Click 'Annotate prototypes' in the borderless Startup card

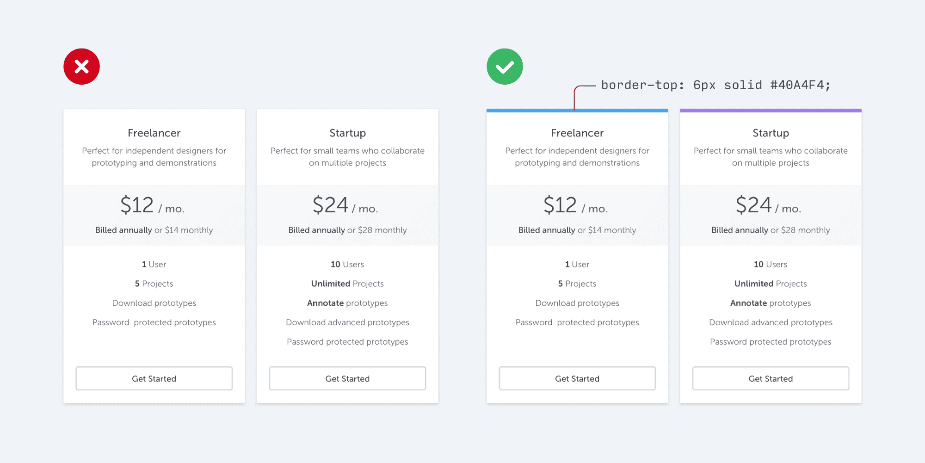pos(347,303)
